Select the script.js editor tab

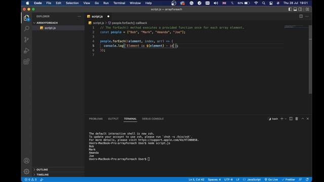pyautogui.click(x=97, y=16)
